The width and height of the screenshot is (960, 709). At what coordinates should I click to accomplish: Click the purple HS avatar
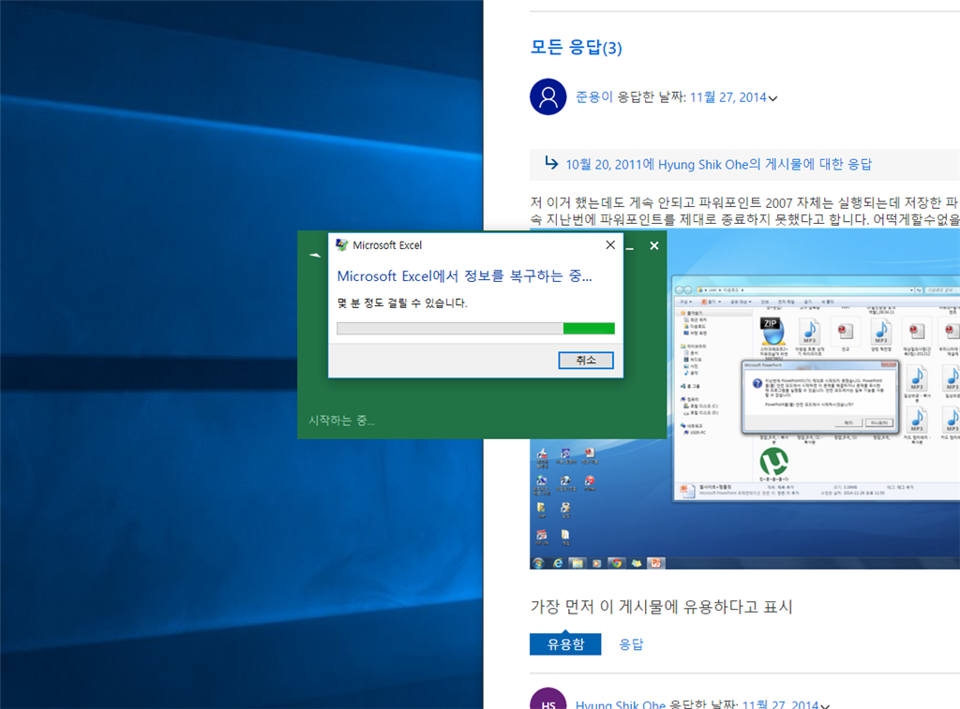click(x=547, y=699)
